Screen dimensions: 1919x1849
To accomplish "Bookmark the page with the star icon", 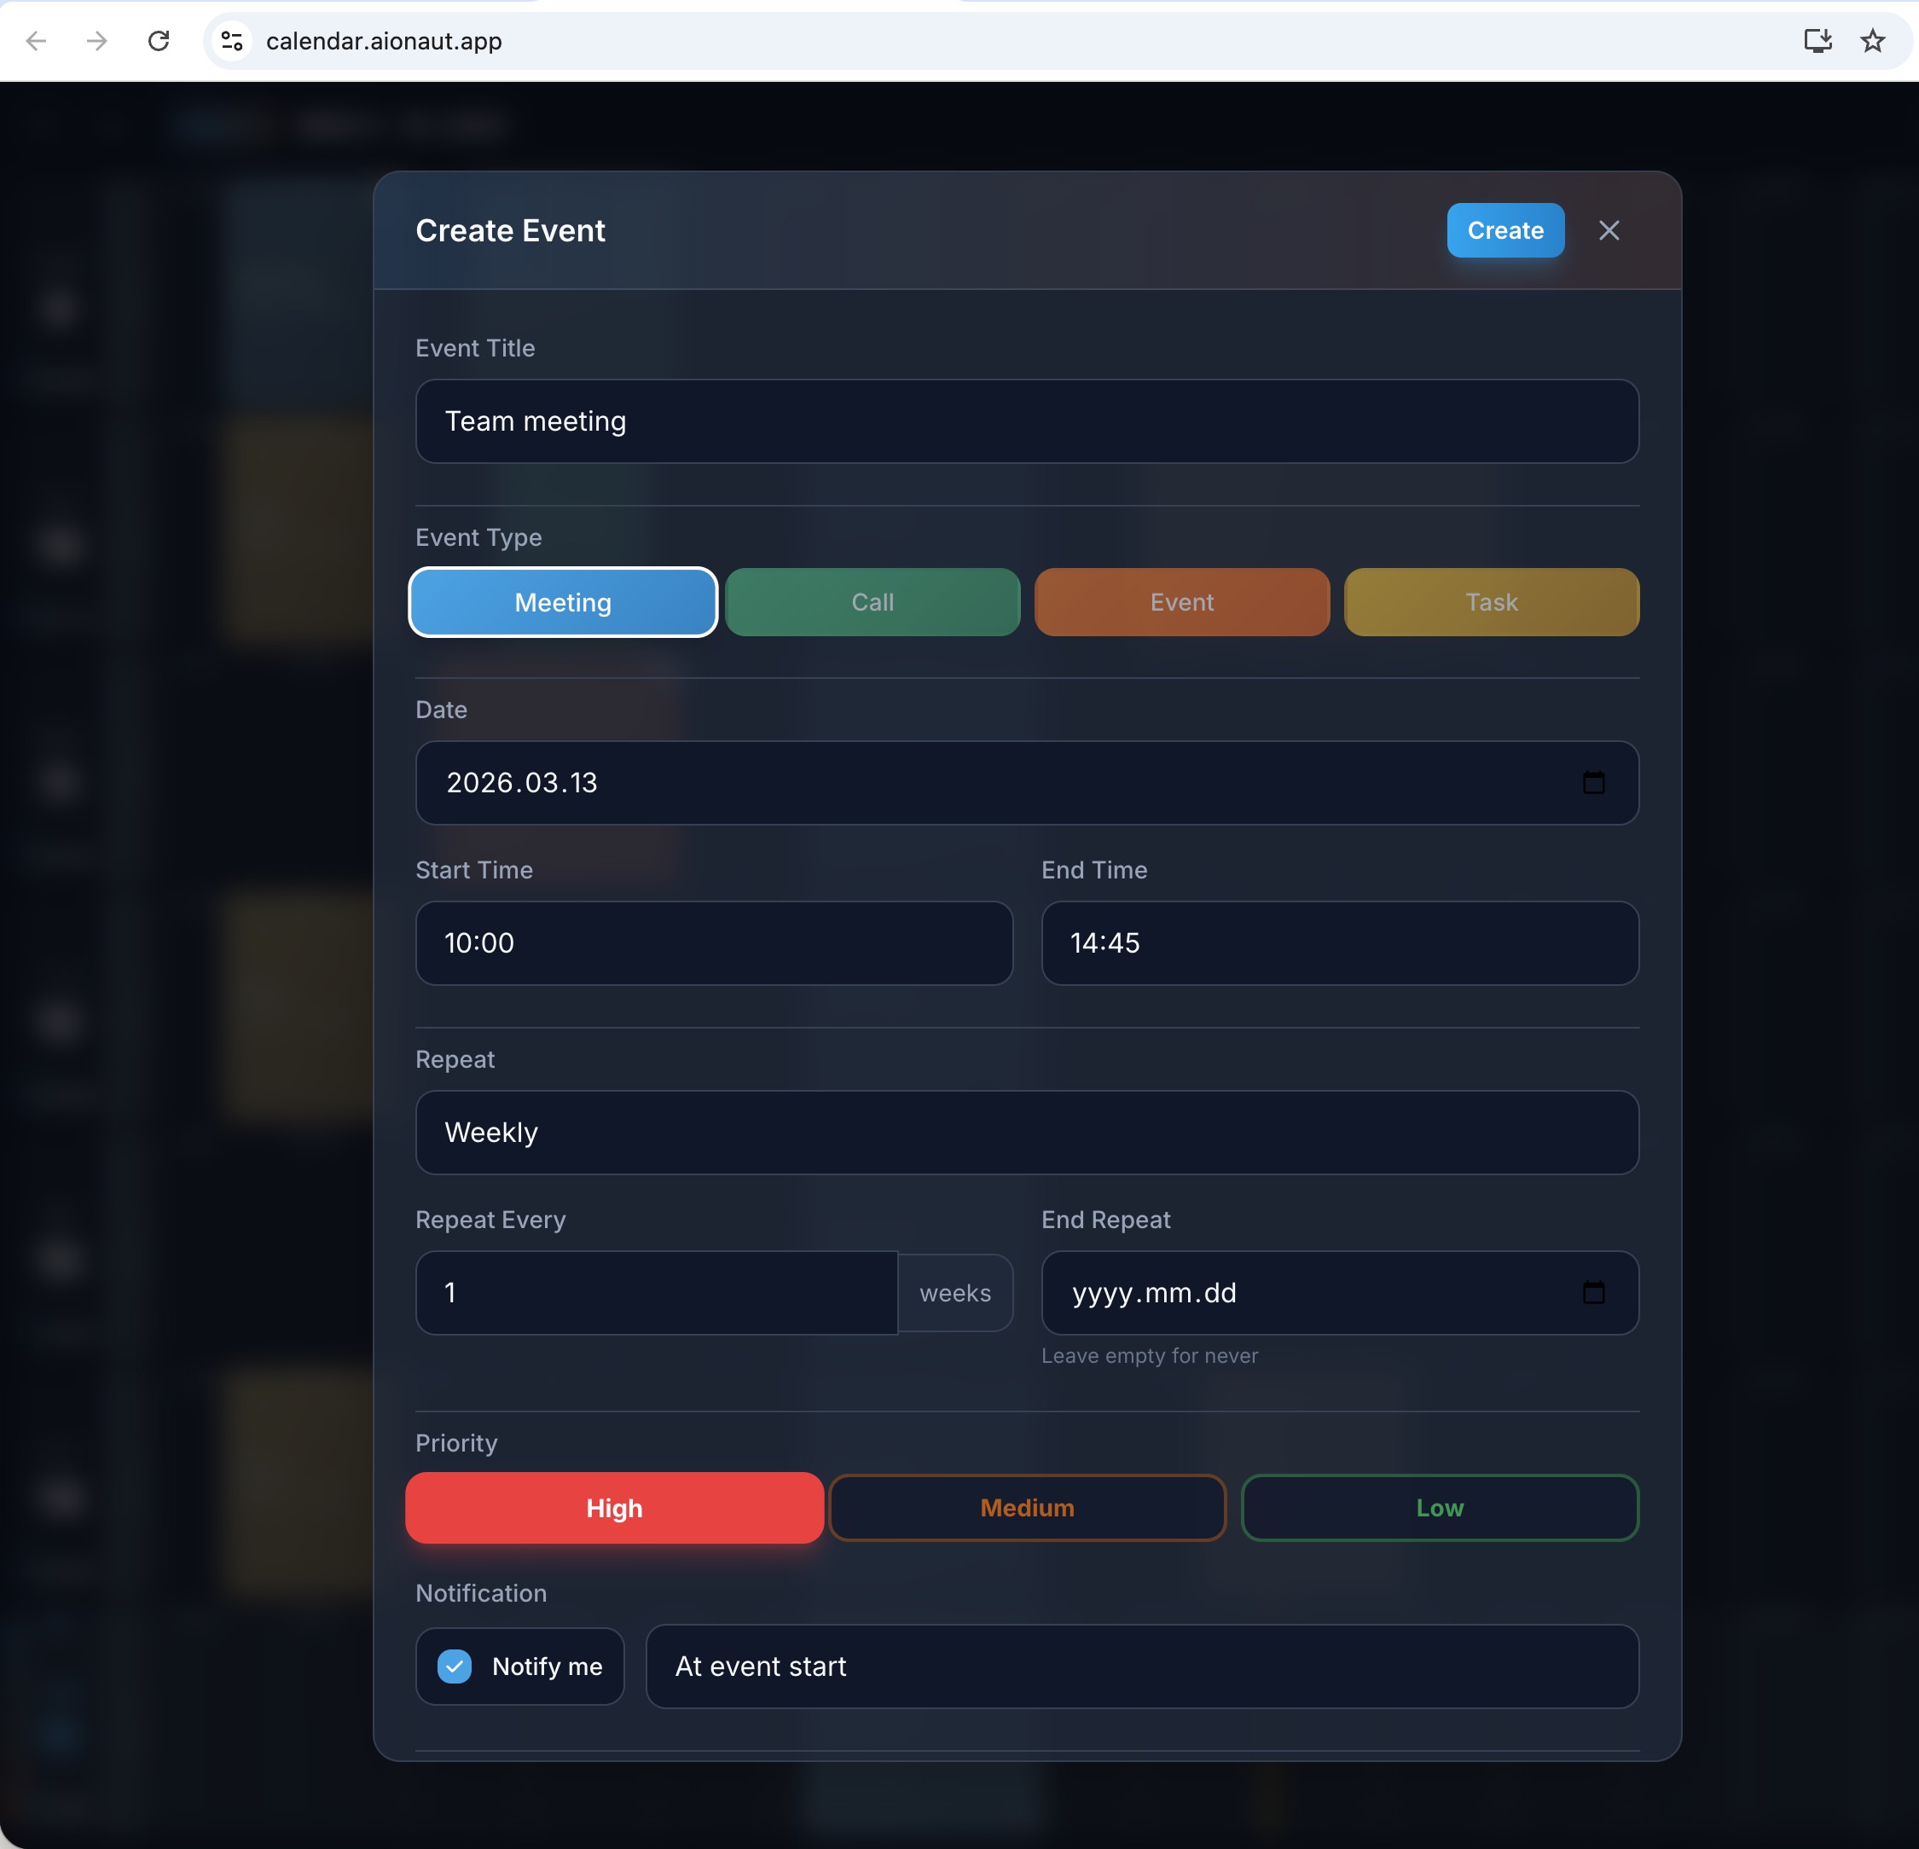I will 1873,41.
